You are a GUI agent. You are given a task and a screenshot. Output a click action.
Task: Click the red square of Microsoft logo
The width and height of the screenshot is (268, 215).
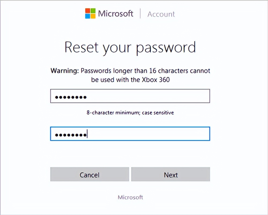point(88,11)
